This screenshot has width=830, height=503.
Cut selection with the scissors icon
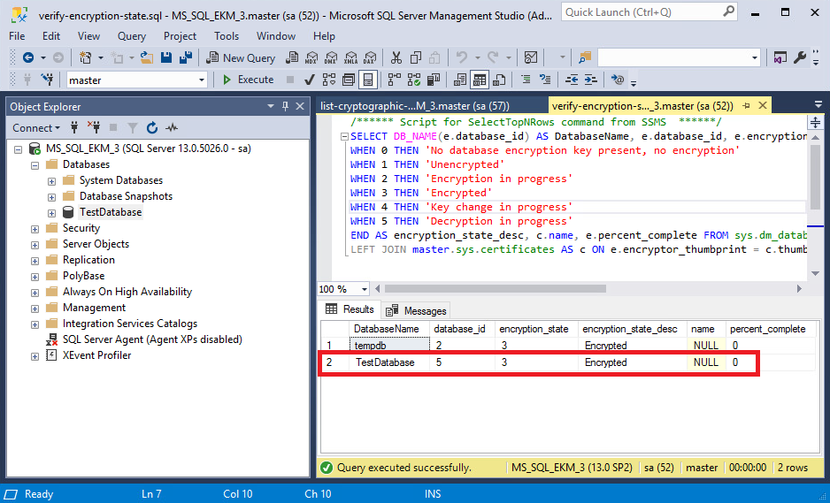[x=396, y=57]
